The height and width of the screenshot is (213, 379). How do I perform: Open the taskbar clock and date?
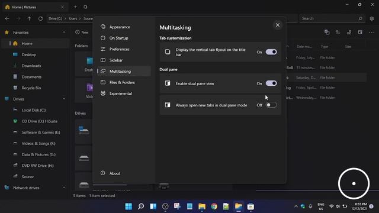359,206
